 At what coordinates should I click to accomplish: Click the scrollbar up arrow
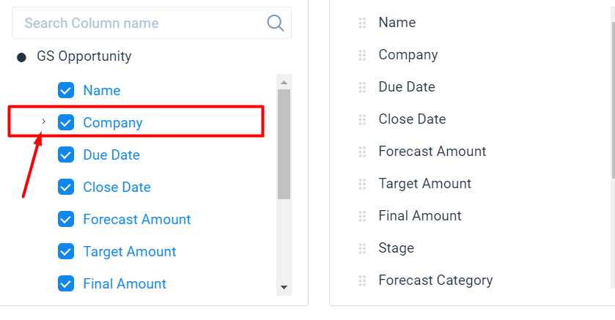284,82
